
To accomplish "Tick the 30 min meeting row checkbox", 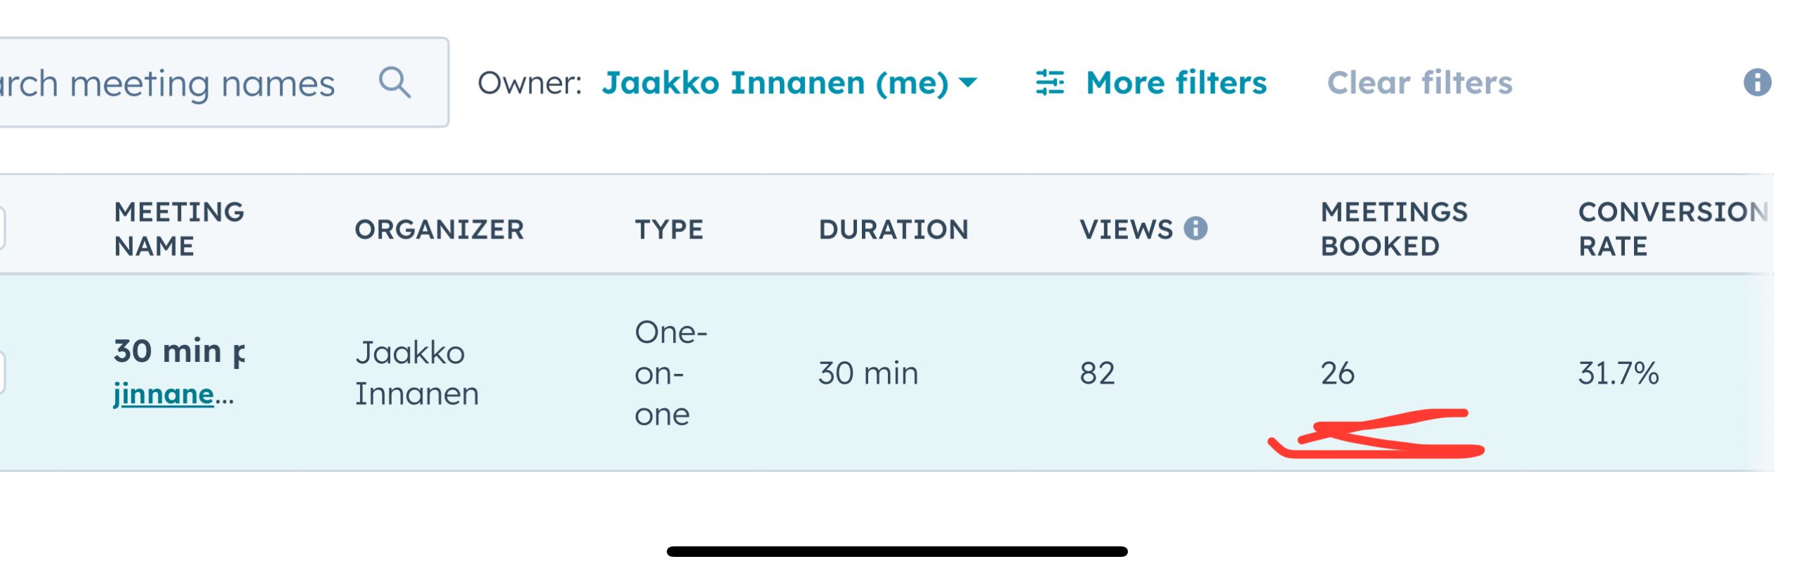I will [1, 372].
